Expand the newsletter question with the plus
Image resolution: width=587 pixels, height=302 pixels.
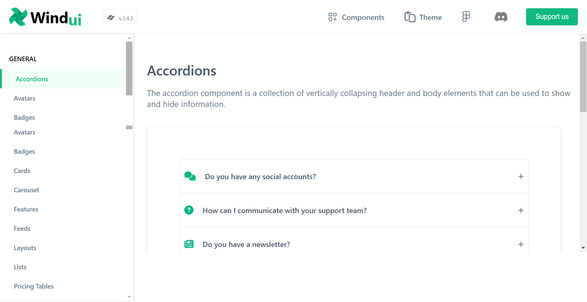click(x=521, y=244)
